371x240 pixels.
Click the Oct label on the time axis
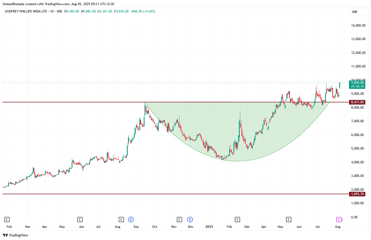155,226
